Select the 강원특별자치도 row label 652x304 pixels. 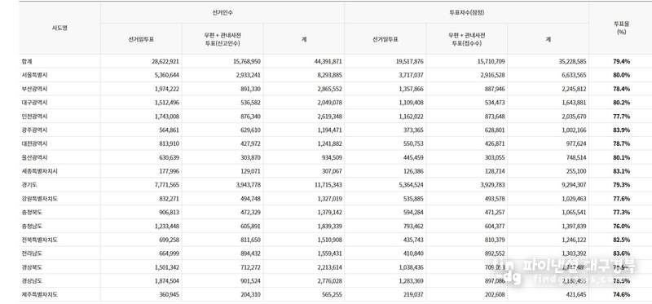pos(39,198)
